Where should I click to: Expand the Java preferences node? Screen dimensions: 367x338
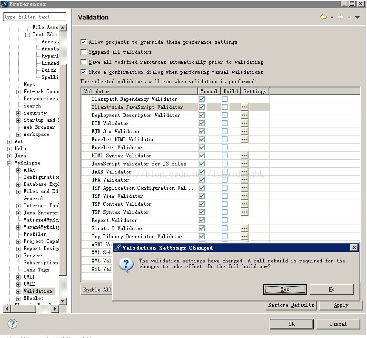click(x=9, y=156)
